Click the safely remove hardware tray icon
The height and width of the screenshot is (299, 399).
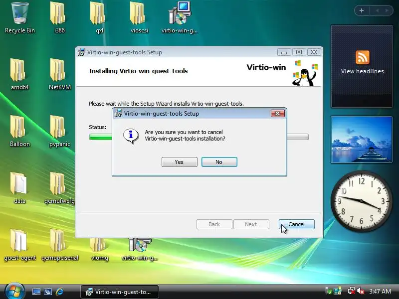pyautogui.click(x=328, y=291)
